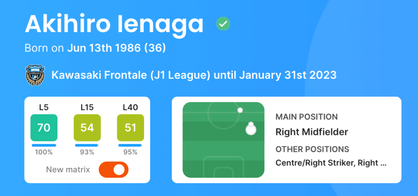The width and height of the screenshot is (418, 196).
Task: Click the L15 93% progress bar
Action: click(87, 145)
